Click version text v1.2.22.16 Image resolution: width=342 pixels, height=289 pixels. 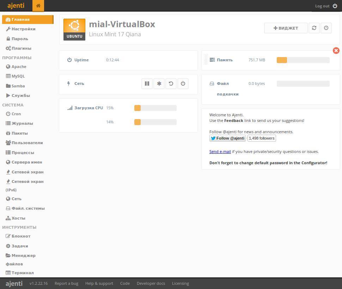(x=38, y=283)
